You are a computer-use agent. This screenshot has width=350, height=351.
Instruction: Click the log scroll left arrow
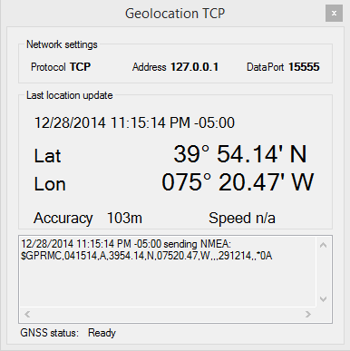tap(27, 314)
